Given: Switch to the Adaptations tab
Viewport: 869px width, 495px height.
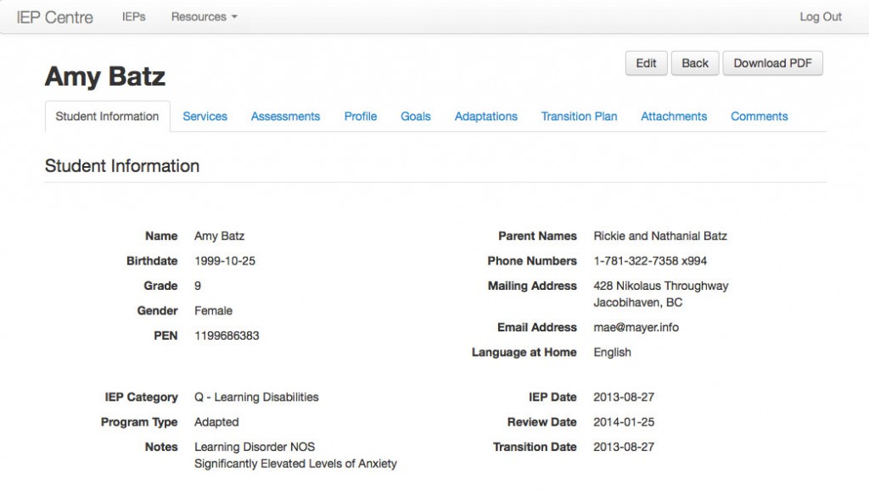Looking at the screenshot, I should [485, 117].
